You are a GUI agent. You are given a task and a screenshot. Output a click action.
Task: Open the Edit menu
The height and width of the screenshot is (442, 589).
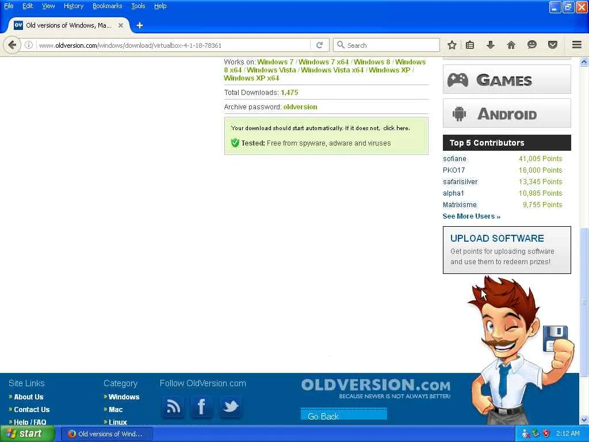[x=28, y=6]
